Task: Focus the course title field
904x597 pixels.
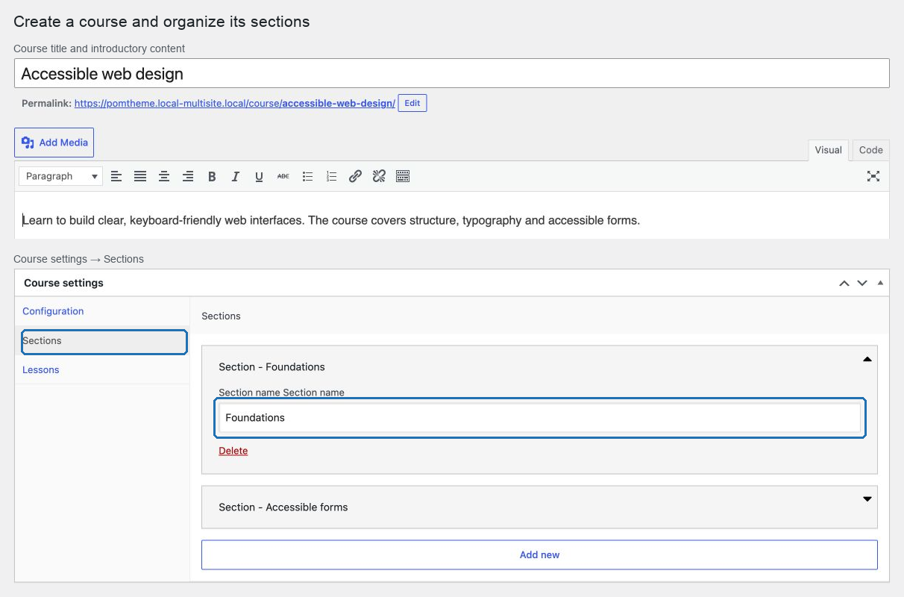Action: [452, 73]
